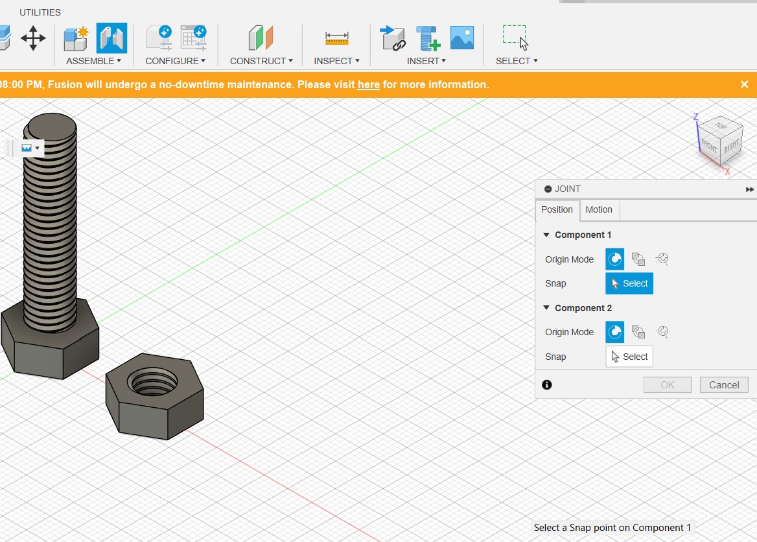757x542 pixels.
Task: Collapse the Component 1 section
Action: coord(546,235)
